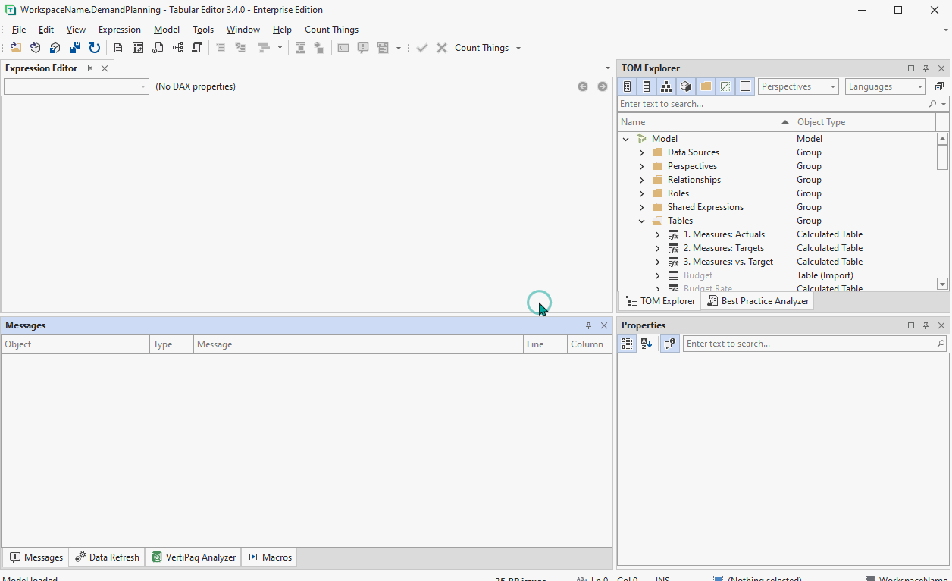Navigate forward arrow in Expression Editor
This screenshot has height=581, width=952.
(603, 86)
